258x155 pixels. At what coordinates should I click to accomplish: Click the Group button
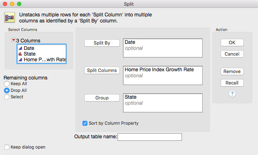pyautogui.click(x=102, y=98)
